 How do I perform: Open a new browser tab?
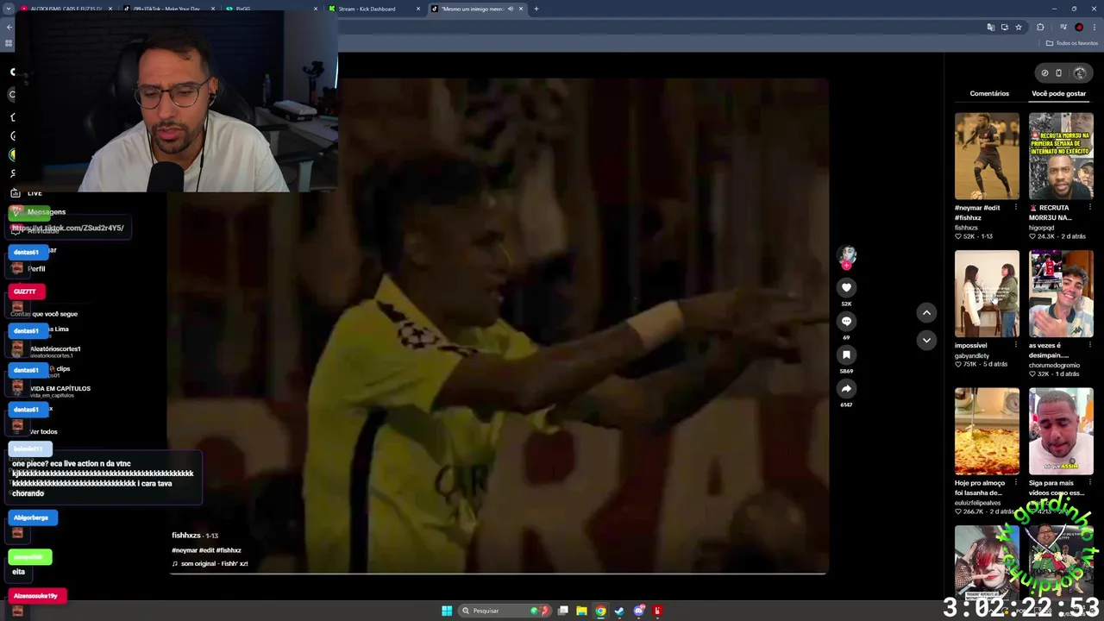(536, 9)
